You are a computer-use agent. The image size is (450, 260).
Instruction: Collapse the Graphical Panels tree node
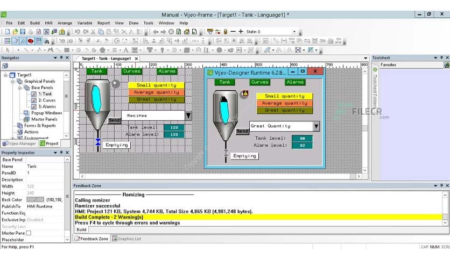12,82
